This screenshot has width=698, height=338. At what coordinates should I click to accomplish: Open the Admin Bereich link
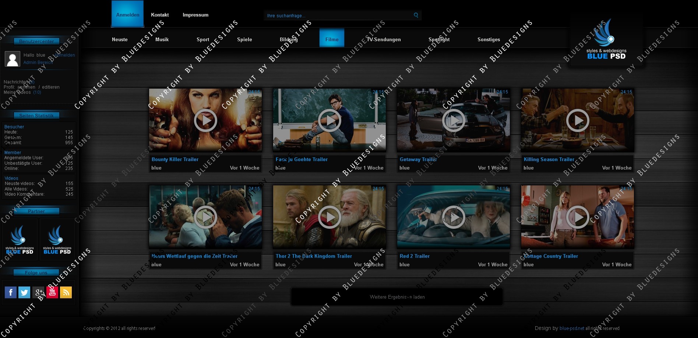click(x=38, y=63)
